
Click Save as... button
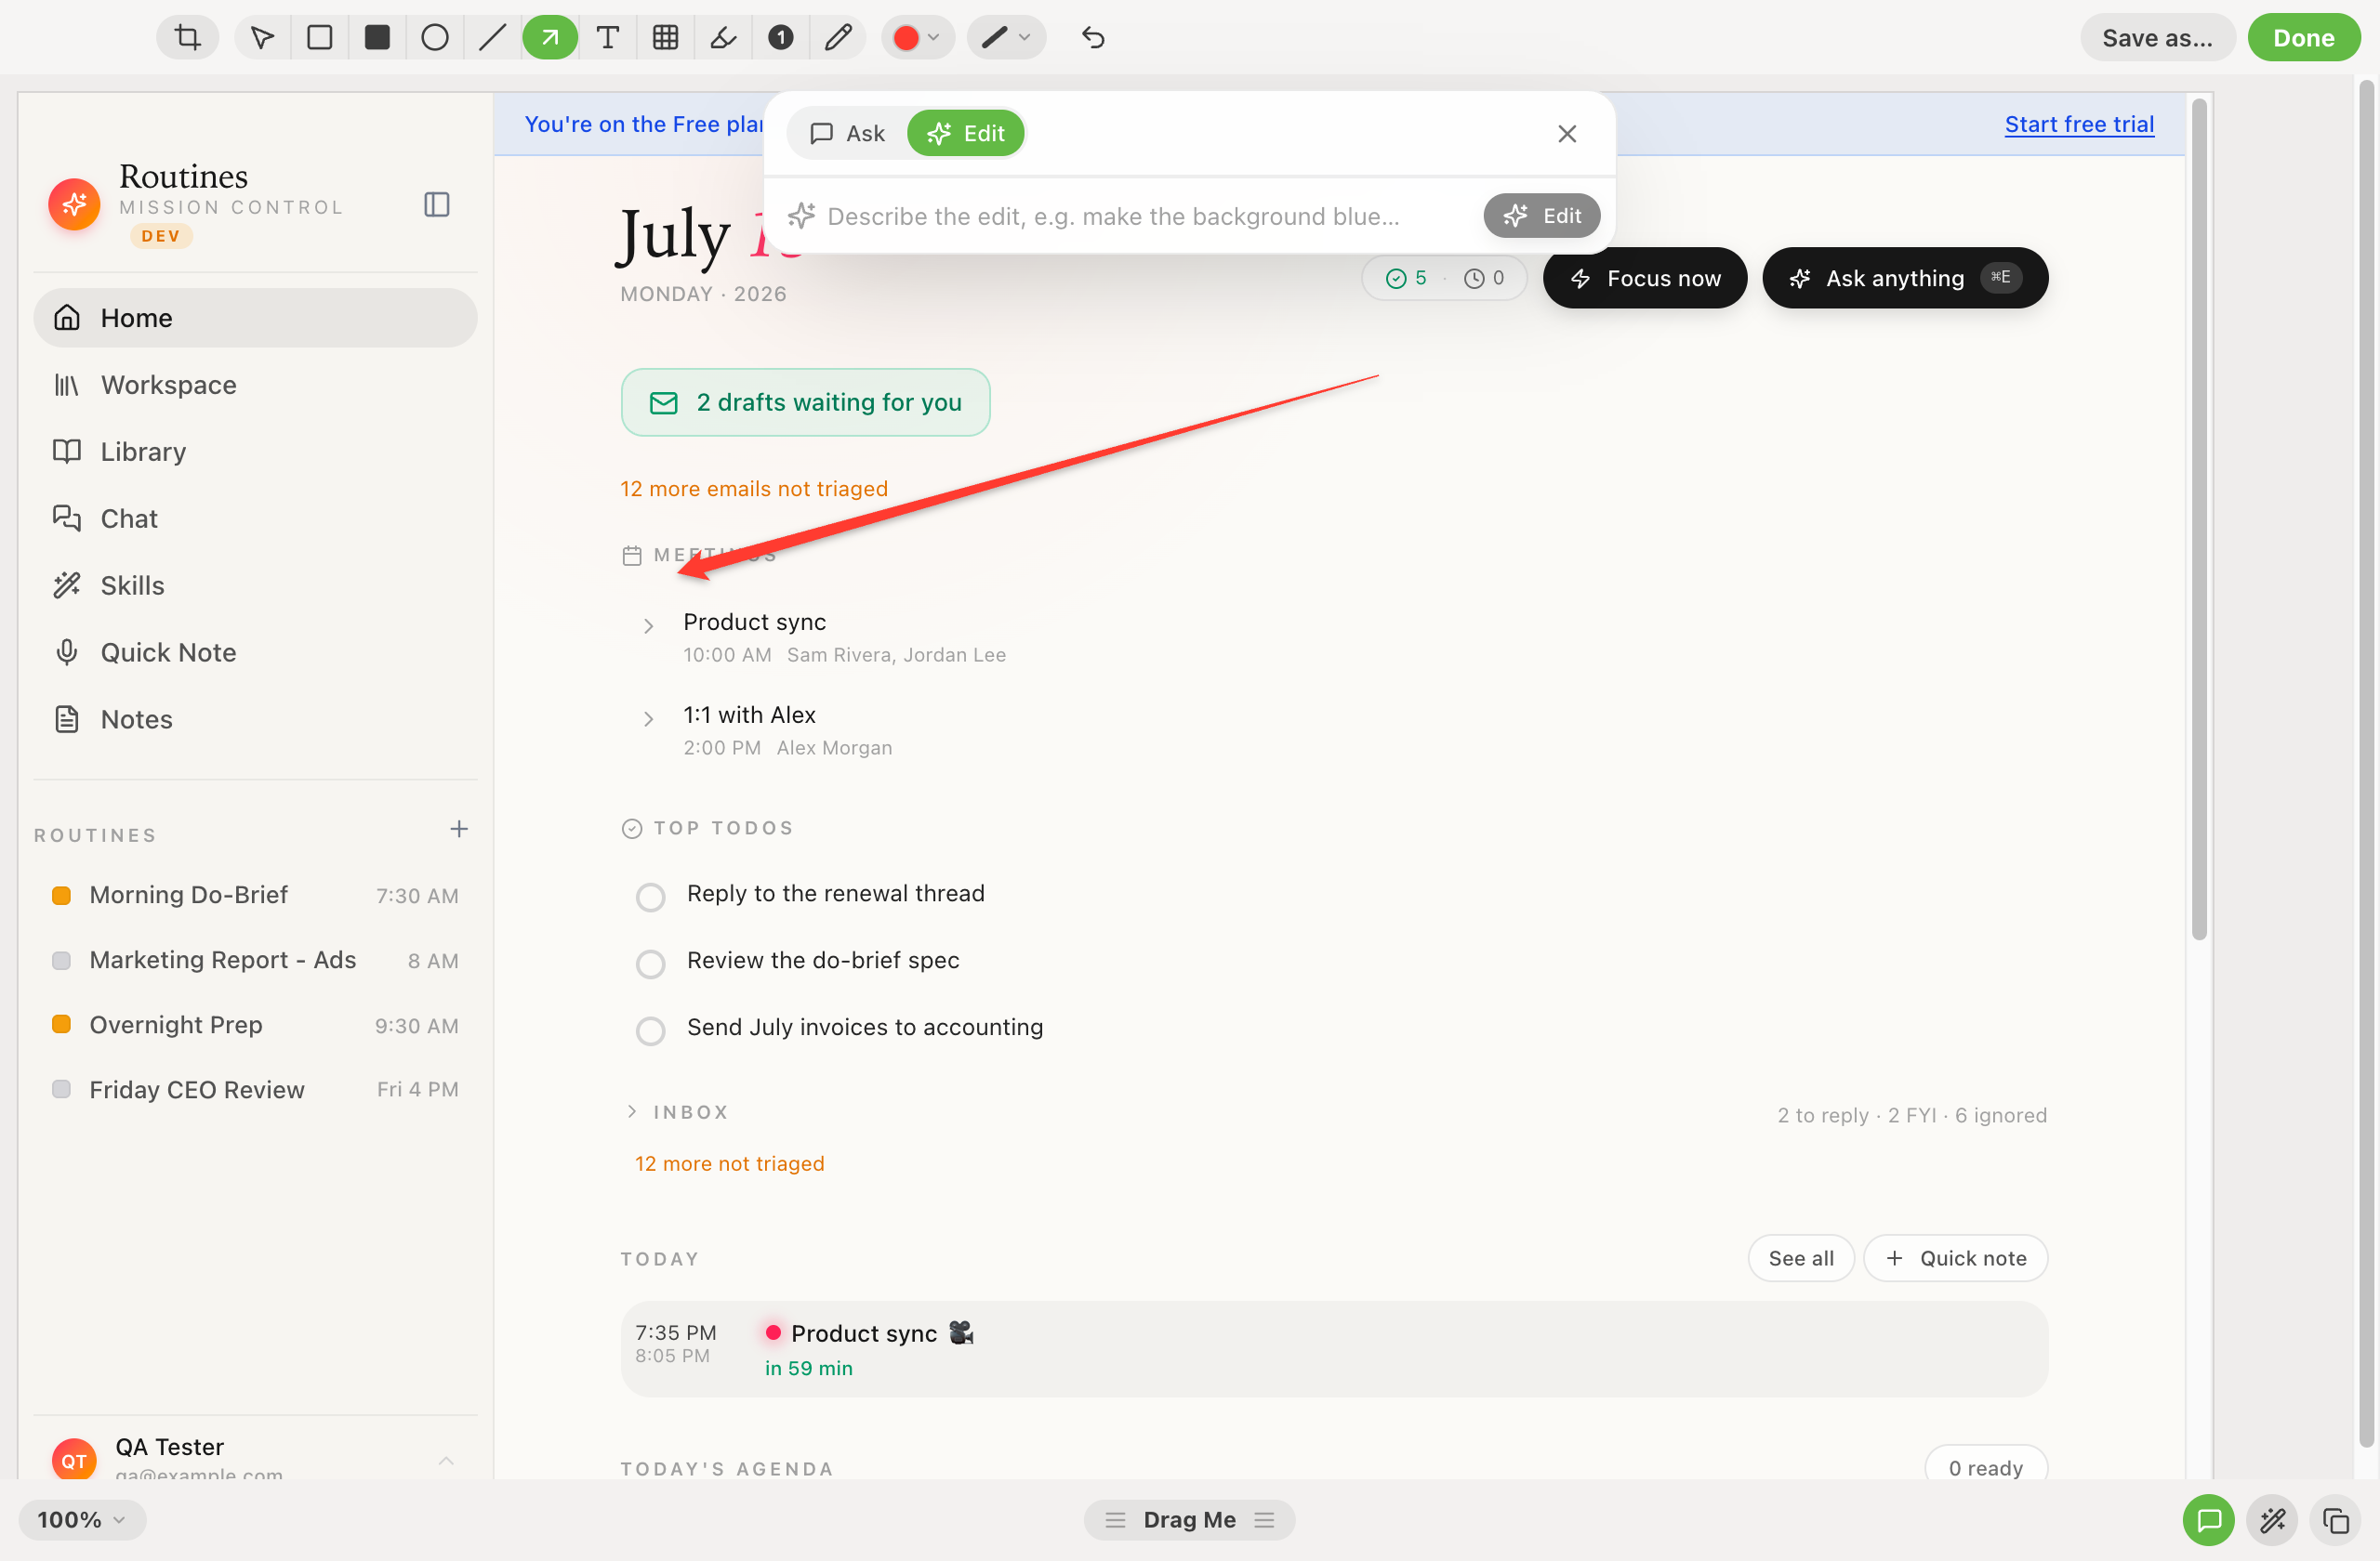click(x=2157, y=38)
